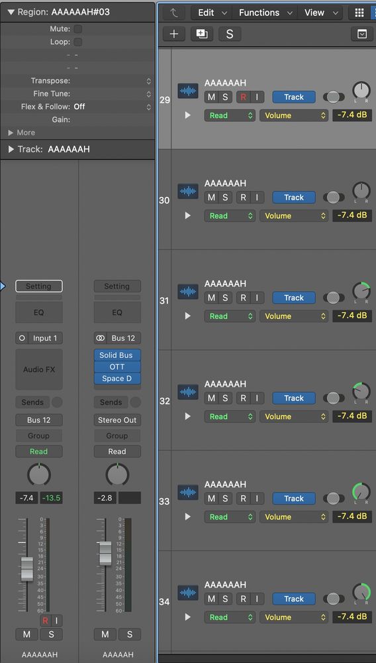This screenshot has width=376, height=663.
Task: Click the back arrow icon above tracks
Action: pos(174,13)
